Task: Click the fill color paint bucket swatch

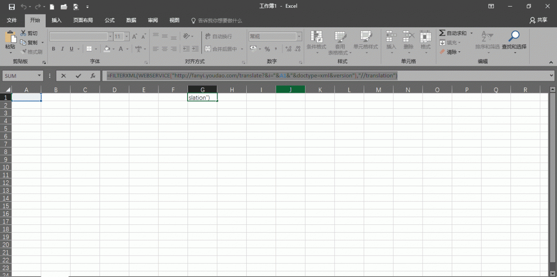Action: (107, 49)
